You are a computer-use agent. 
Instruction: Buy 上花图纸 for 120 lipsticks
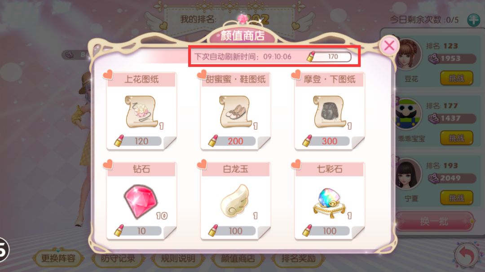[138, 141]
